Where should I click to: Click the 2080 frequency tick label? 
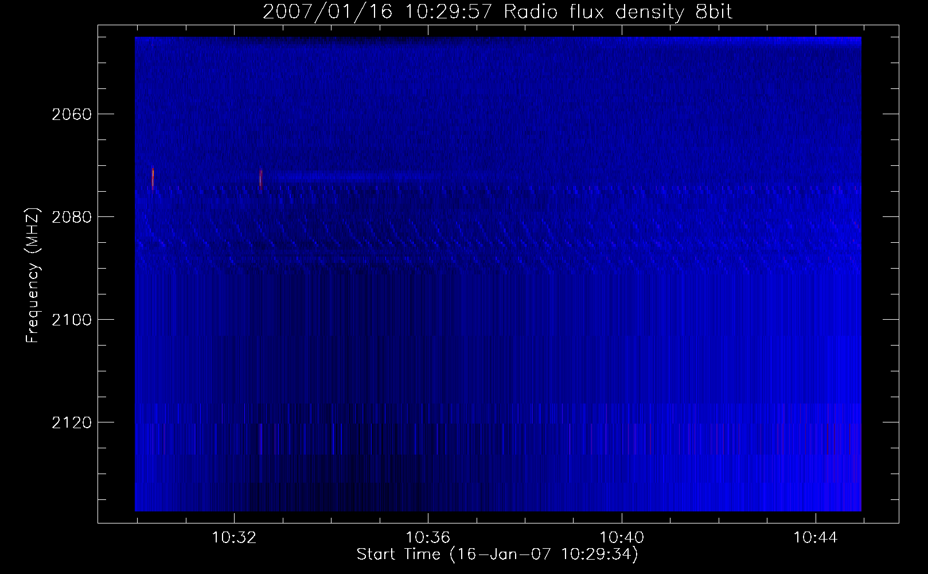click(71, 217)
